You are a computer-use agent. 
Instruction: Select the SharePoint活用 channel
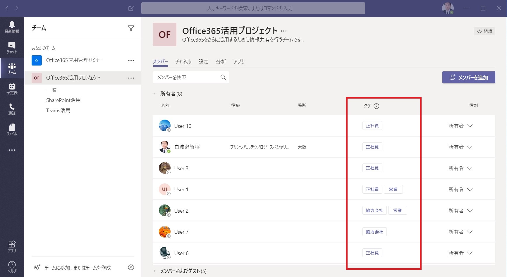point(63,100)
